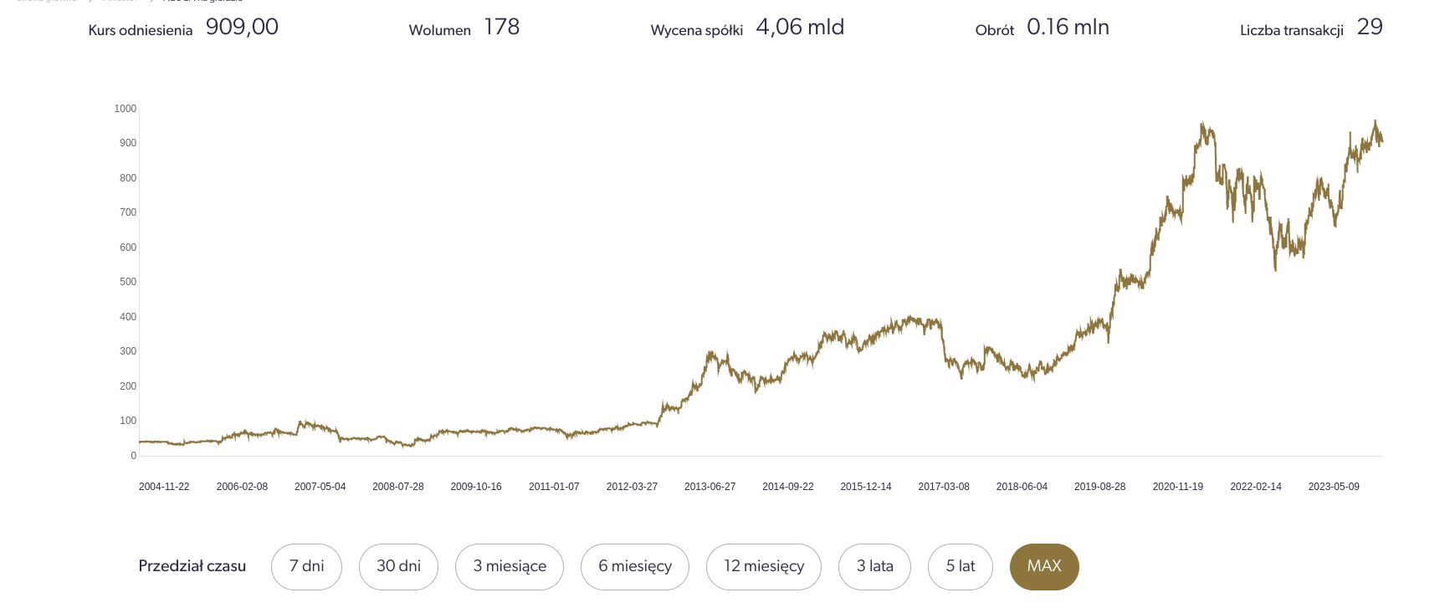Select the 2020-11-19 date axis label
Screen dimensions: 1450x613
tap(1177, 487)
